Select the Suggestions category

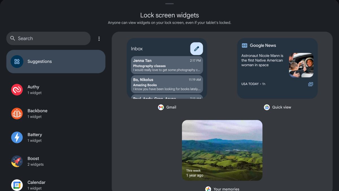point(56,61)
